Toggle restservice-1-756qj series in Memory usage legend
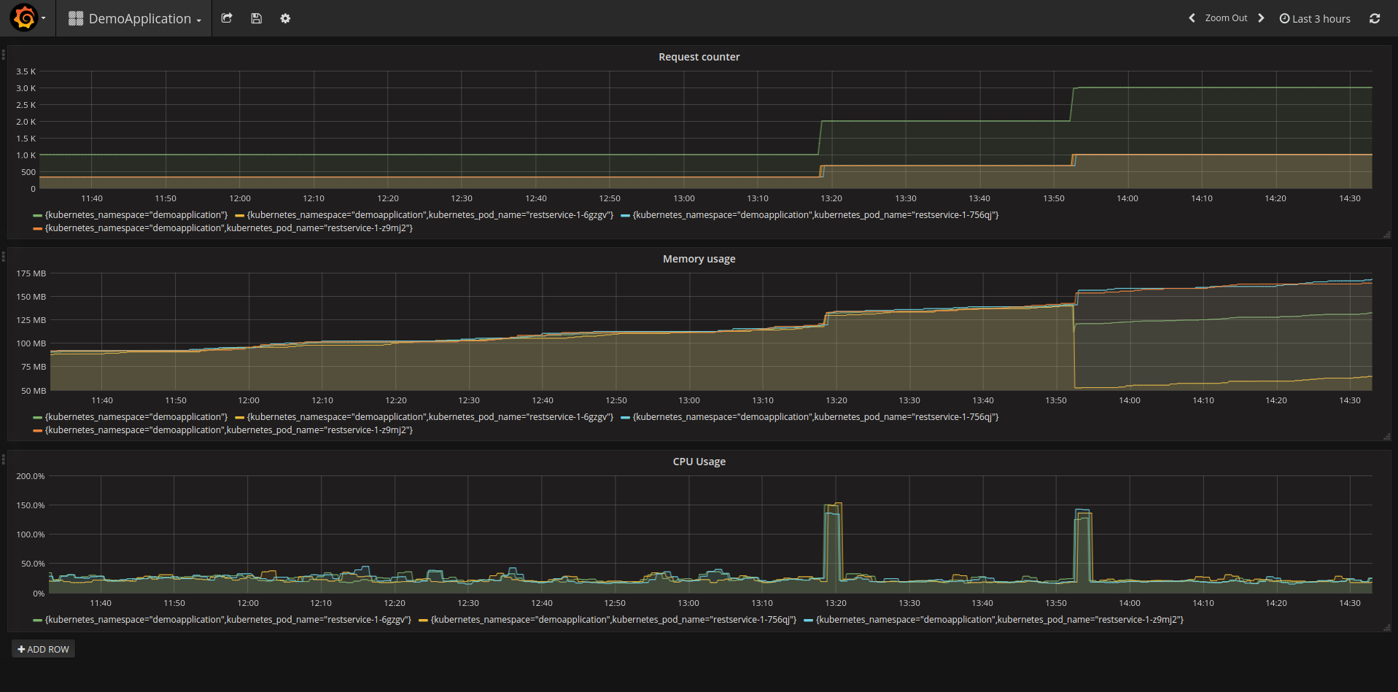This screenshot has height=692, width=1398. [x=815, y=417]
